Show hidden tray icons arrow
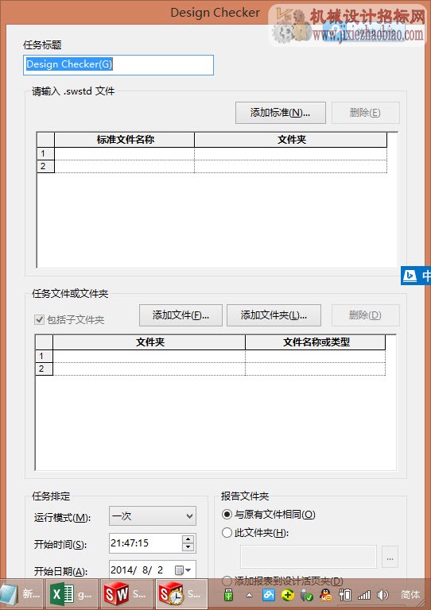Image resolution: width=431 pixels, height=610 pixels. [249, 595]
